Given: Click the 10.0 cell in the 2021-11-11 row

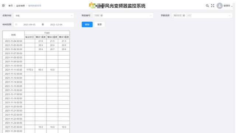Looking at the screenshot, I should (52, 70).
